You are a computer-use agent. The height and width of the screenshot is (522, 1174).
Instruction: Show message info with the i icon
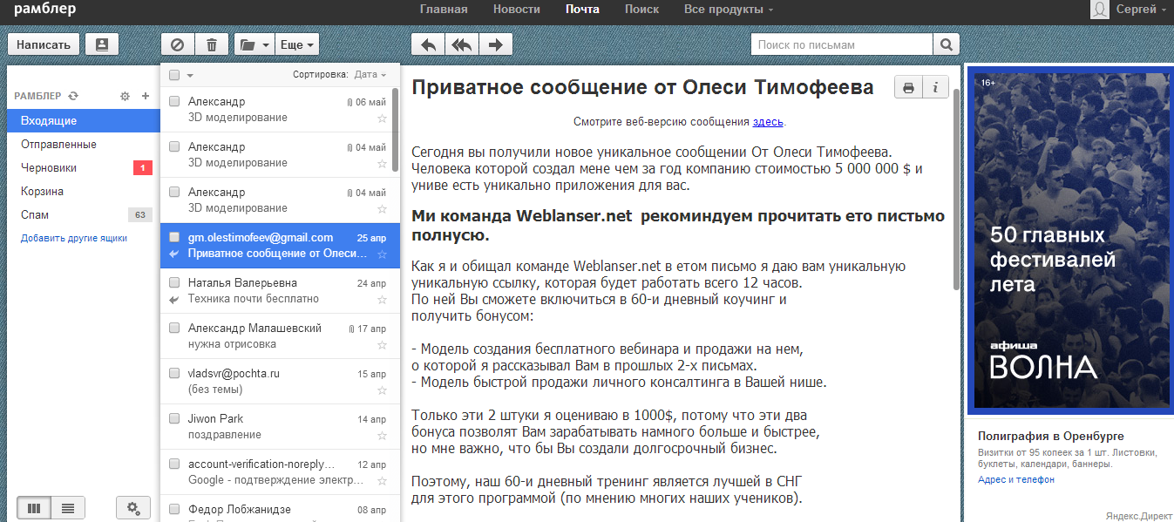935,87
